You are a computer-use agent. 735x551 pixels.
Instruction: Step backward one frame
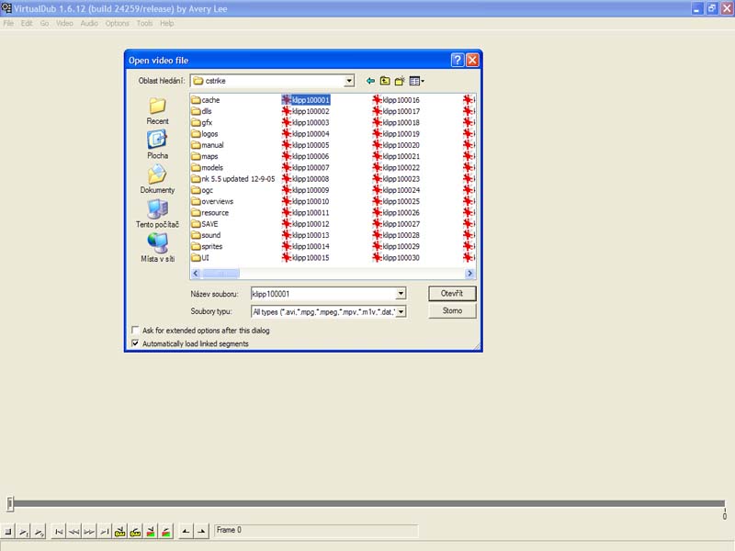[74, 532]
